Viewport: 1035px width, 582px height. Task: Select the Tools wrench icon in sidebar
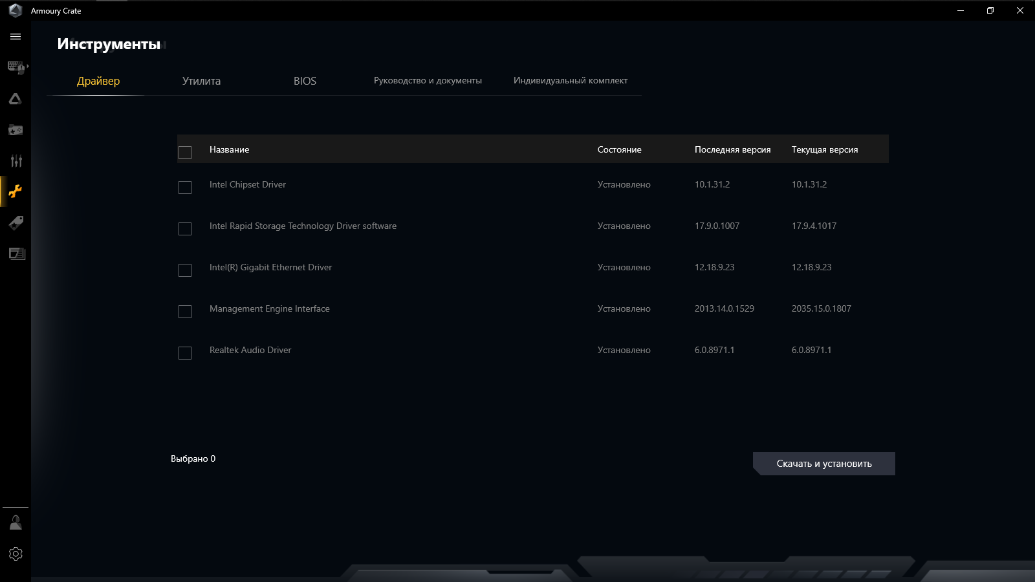tap(16, 191)
